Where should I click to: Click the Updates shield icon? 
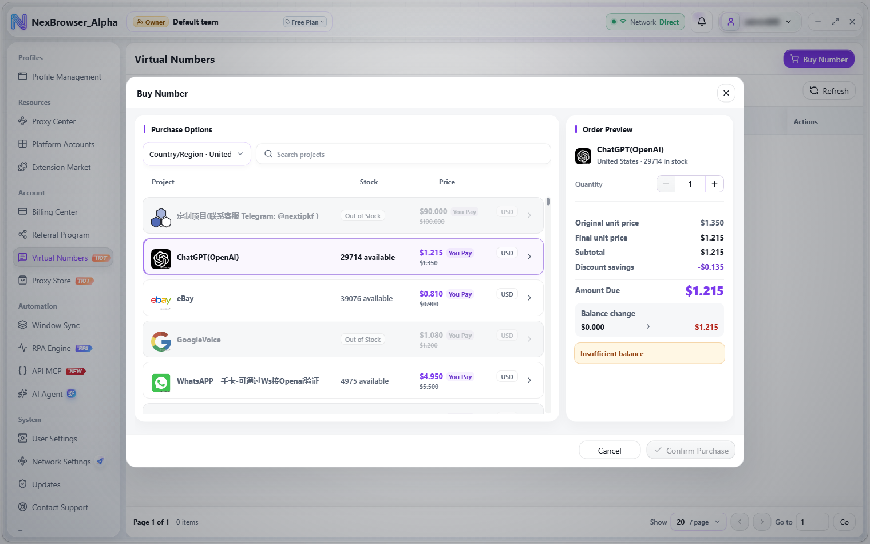point(23,484)
